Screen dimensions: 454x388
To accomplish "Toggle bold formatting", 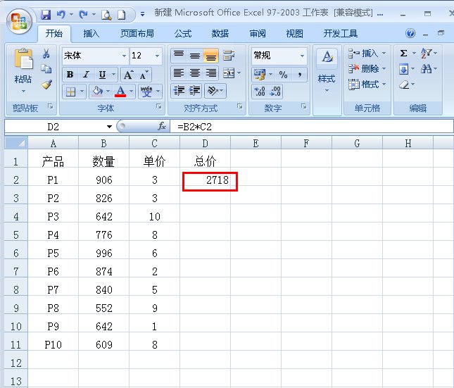I will tap(70, 75).
